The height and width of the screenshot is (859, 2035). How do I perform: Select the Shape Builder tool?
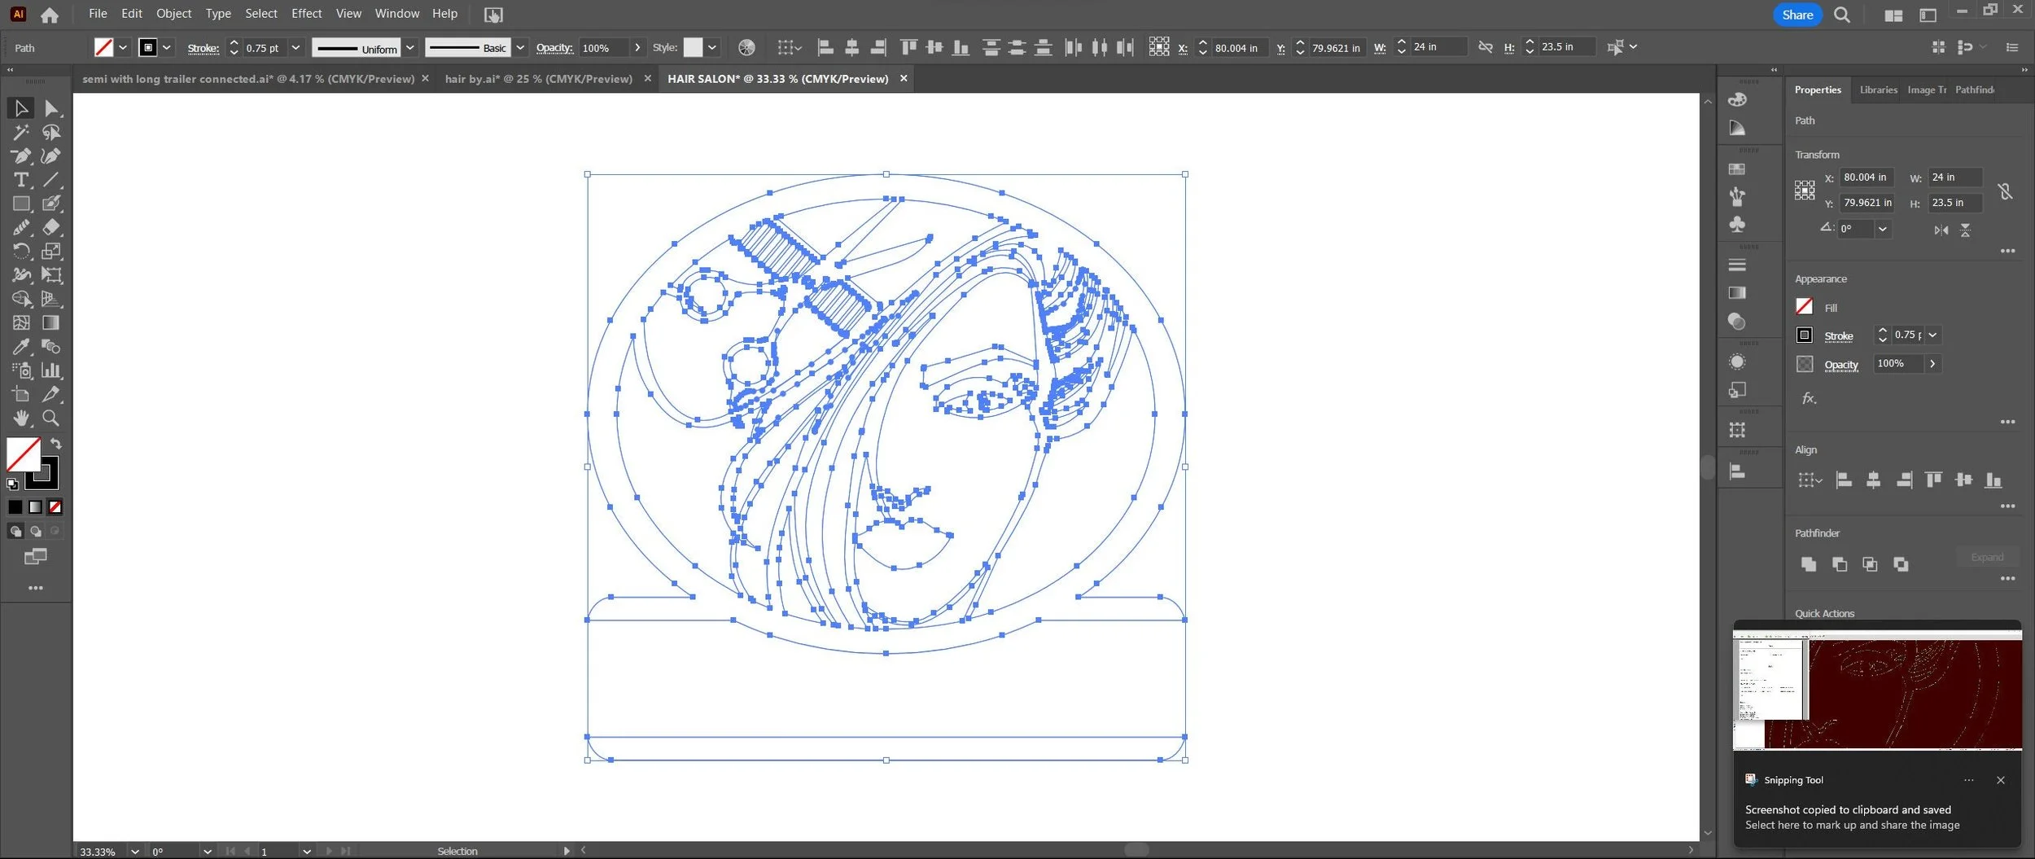(21, 299)
